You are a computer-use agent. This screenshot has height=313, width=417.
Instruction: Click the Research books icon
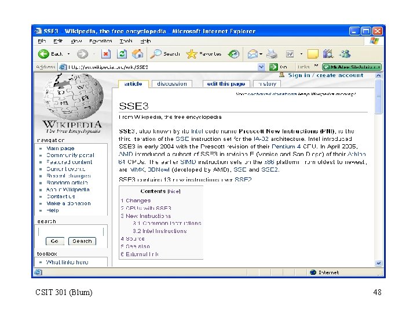(x=328, y=54)
